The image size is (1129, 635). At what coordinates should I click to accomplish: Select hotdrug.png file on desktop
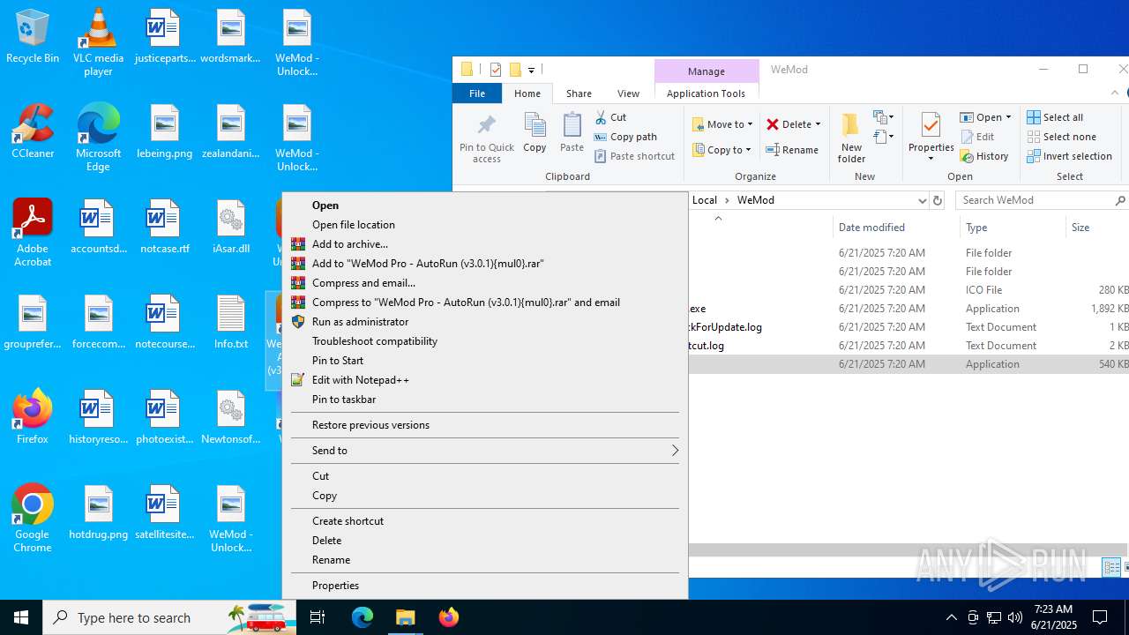coord(98,513)
